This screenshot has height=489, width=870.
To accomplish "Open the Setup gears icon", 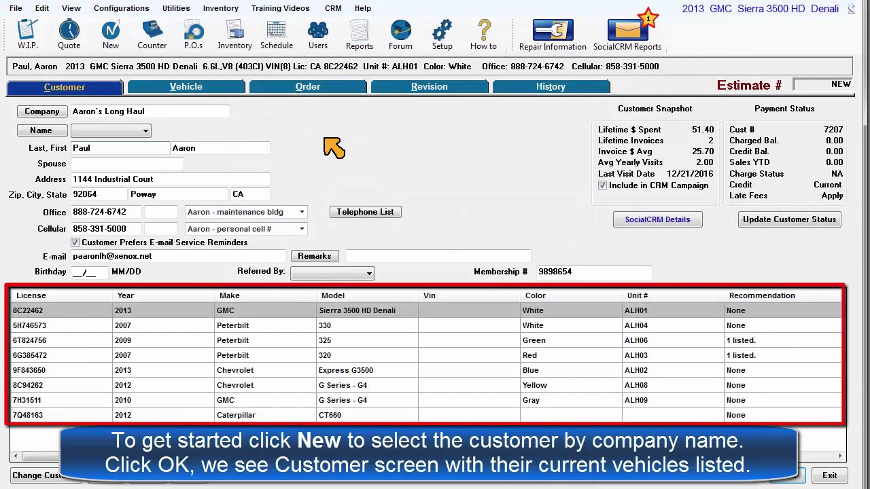I will (x=442, y=34).
